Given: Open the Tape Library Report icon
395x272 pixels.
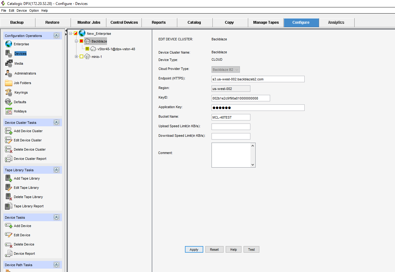Looking at the screenshot, I should 9,206.
